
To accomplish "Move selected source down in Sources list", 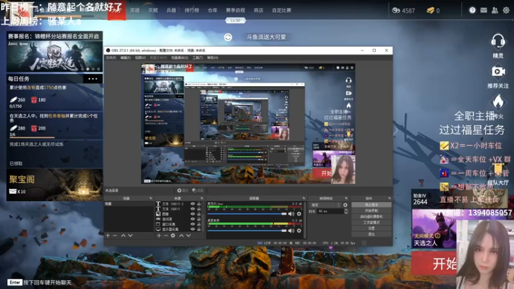I will click(188, 236).
